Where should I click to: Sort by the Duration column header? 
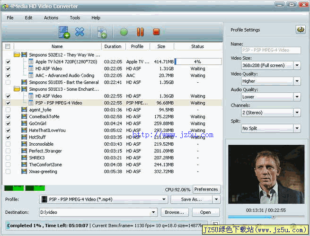tap(113, 46)
